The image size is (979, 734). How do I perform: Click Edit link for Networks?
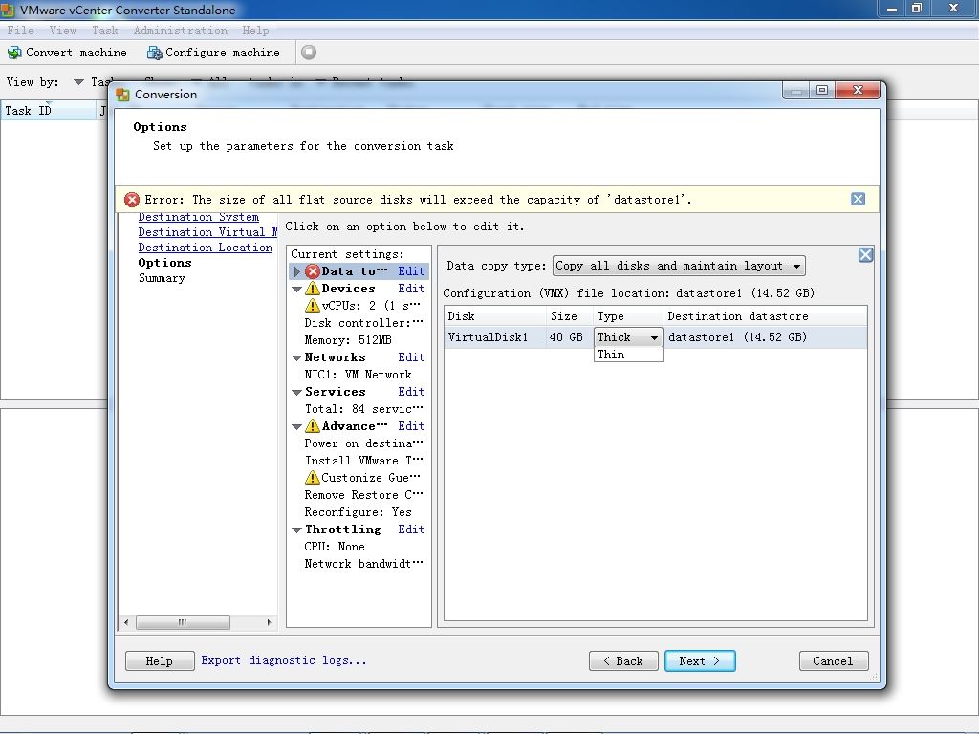point(411,357)
